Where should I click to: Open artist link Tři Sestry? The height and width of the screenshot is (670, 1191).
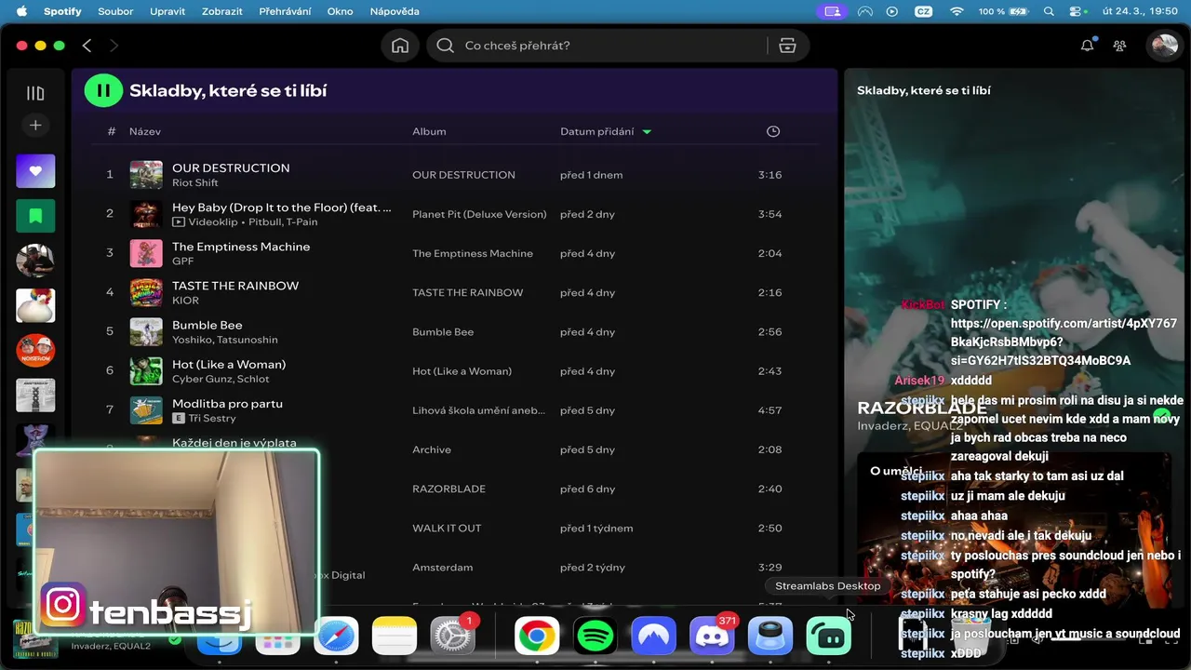212,419
